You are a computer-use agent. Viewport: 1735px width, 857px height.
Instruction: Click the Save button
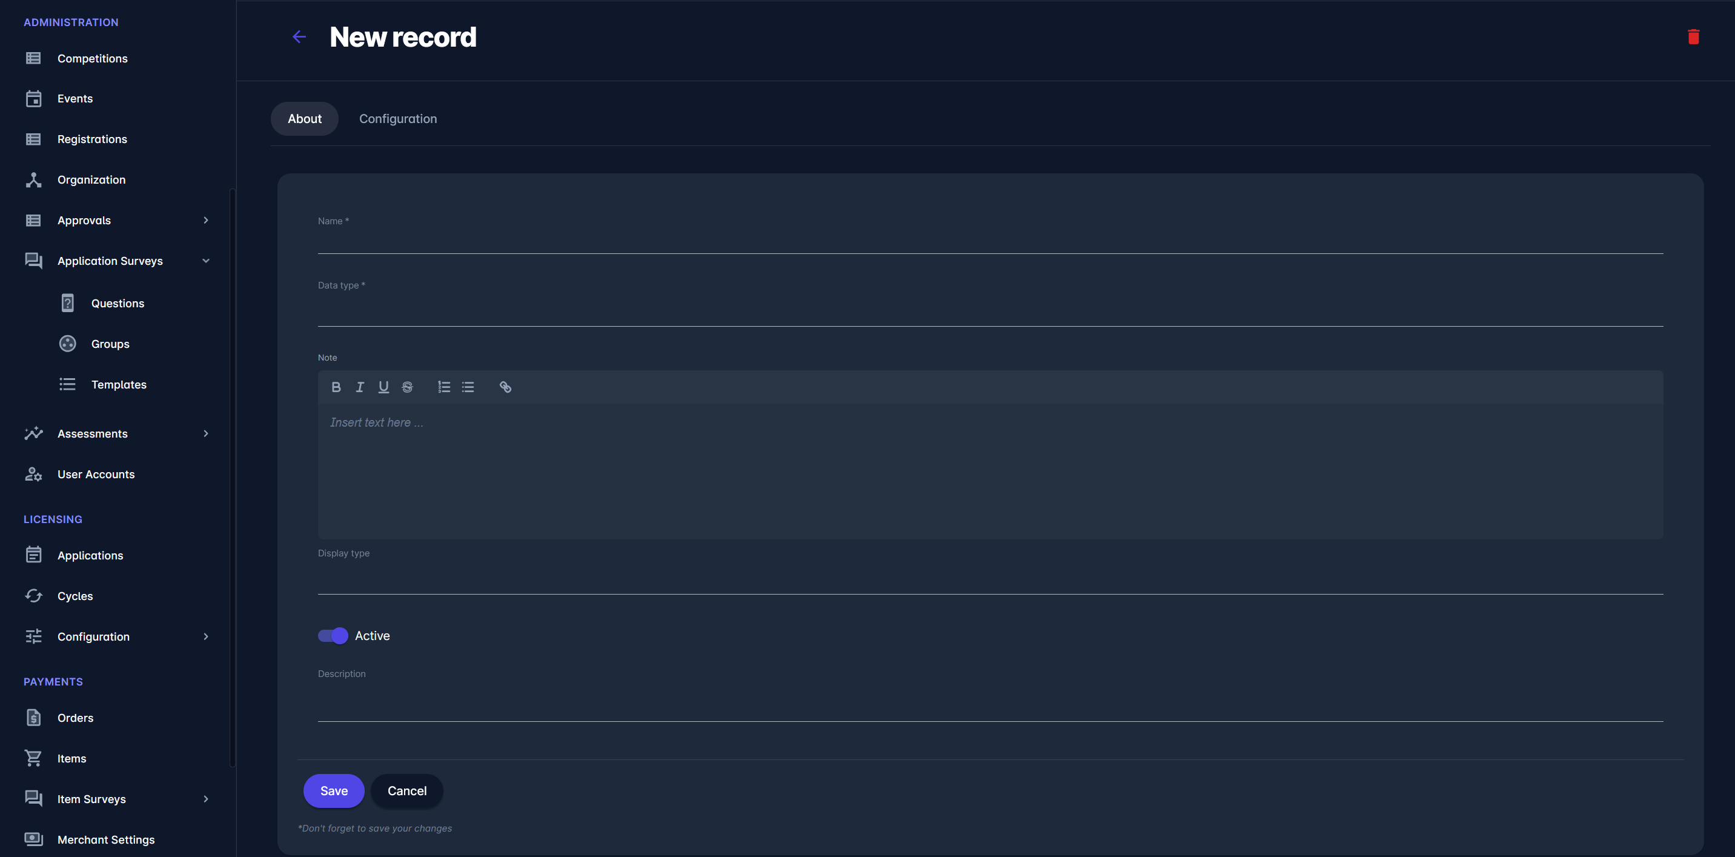pyautogui.click(x=333, y=791)
